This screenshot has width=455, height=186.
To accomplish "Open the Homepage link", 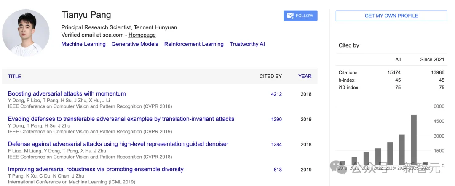I will tap(142, 35).
